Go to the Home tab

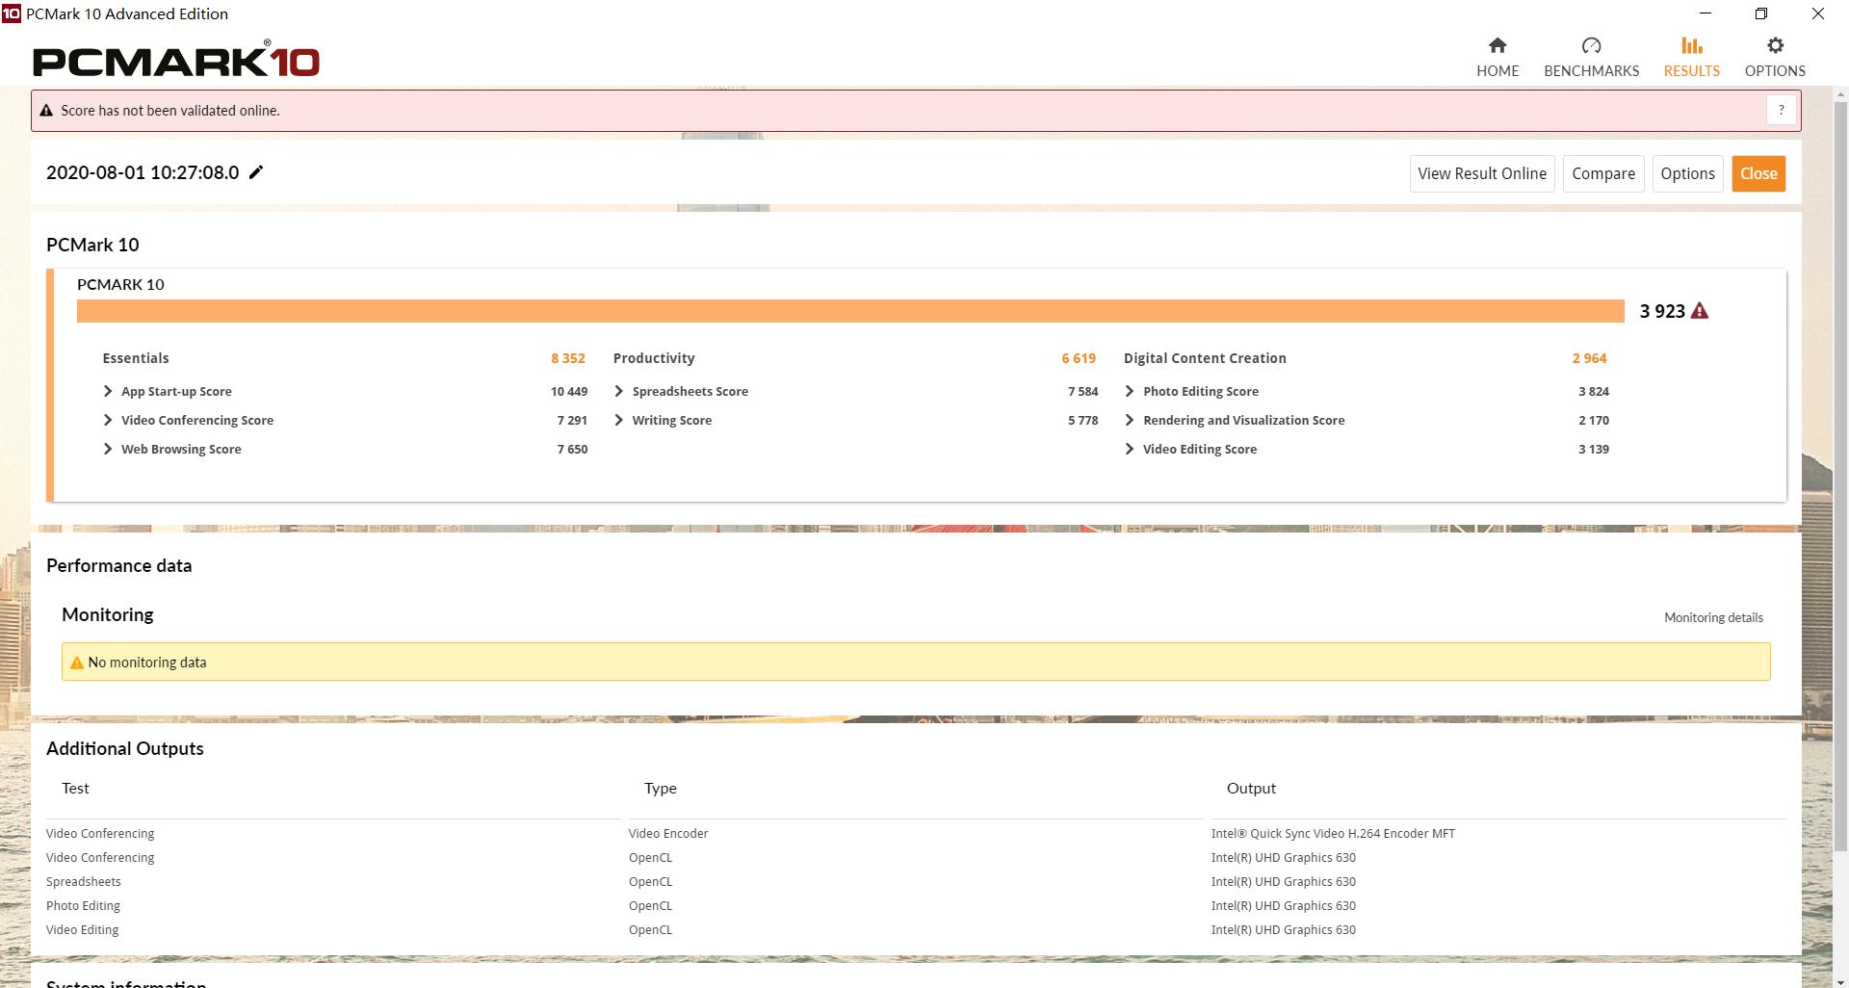click(1497, 58)
